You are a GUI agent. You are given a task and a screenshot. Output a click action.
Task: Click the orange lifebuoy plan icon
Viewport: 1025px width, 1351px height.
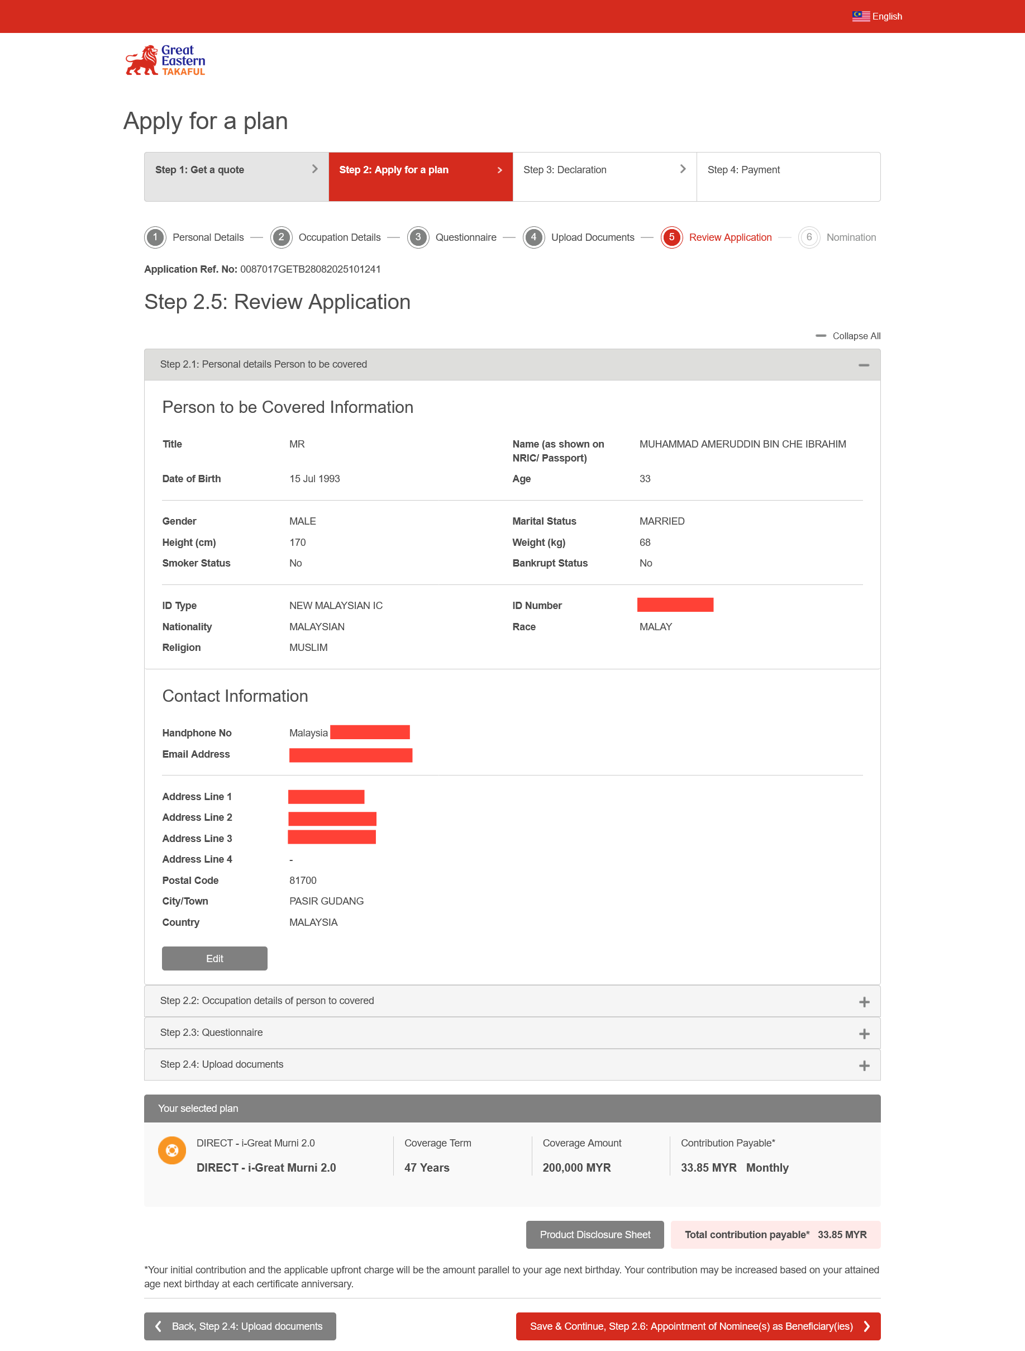click(172, 1150)
